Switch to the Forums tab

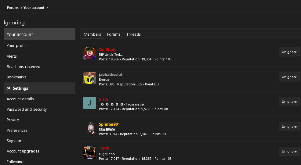[114, 34]
